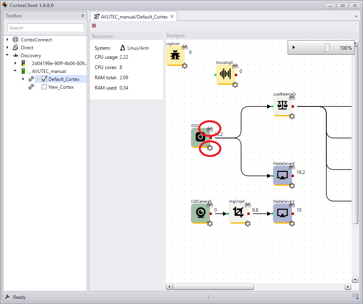The image size is (363, 304).
Task: Uncheck the Default_Cortex checkbox
Action: point(44,79)
